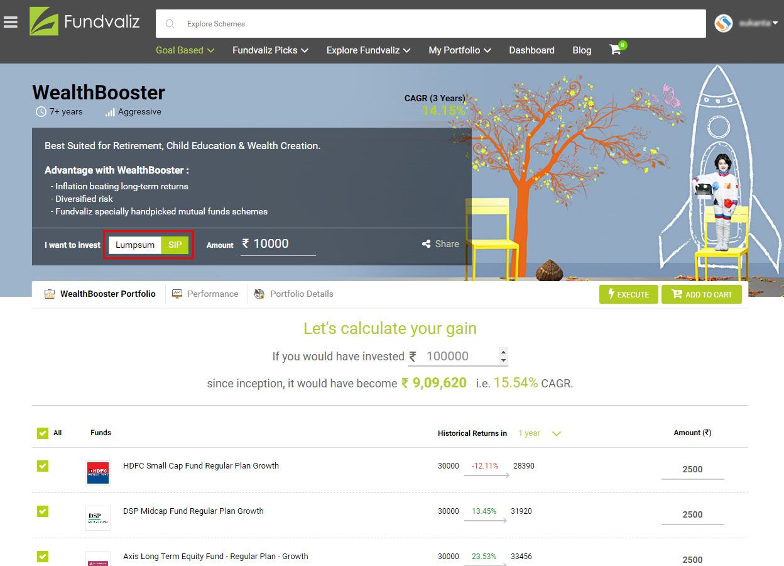This screenshot has height=566, width=784.
Task: Switch to WealthBooster Portfolio tab
Action: (x=100, y=294)
